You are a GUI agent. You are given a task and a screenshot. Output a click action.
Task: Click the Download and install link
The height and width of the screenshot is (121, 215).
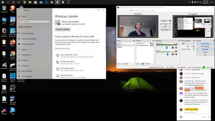[x=62, y=48]
